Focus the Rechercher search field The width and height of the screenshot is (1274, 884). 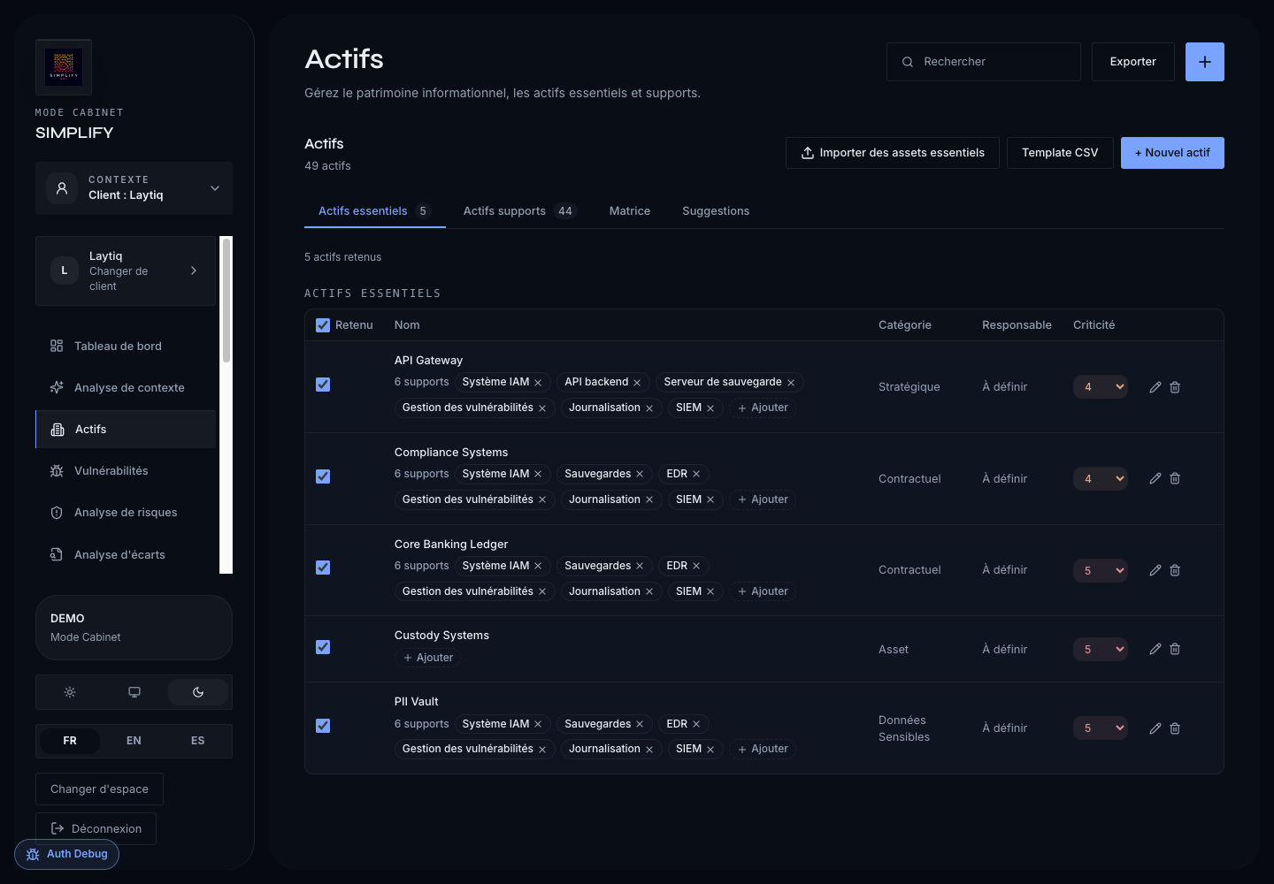tap(984, 62)
